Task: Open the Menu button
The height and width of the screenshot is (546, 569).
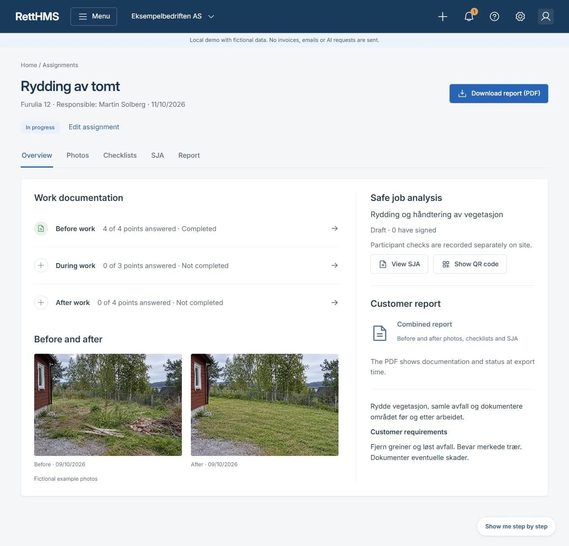Action: click(94, 16)
